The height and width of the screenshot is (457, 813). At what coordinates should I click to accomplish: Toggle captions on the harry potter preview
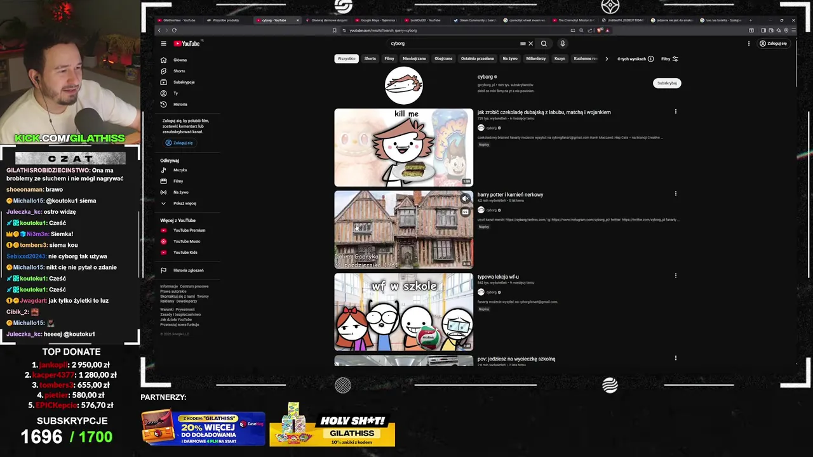coord(466,212)
